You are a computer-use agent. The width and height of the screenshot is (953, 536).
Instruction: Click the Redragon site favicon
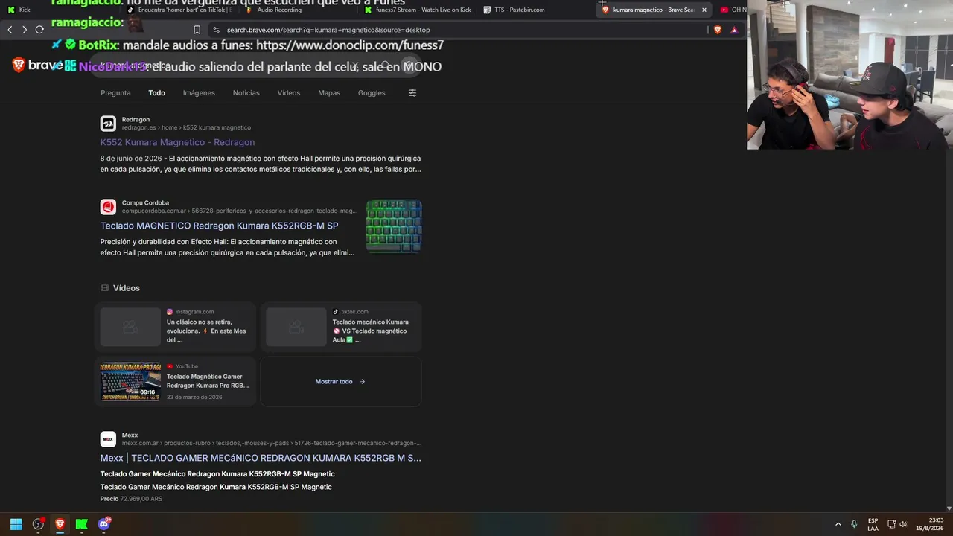coord(108,123)
